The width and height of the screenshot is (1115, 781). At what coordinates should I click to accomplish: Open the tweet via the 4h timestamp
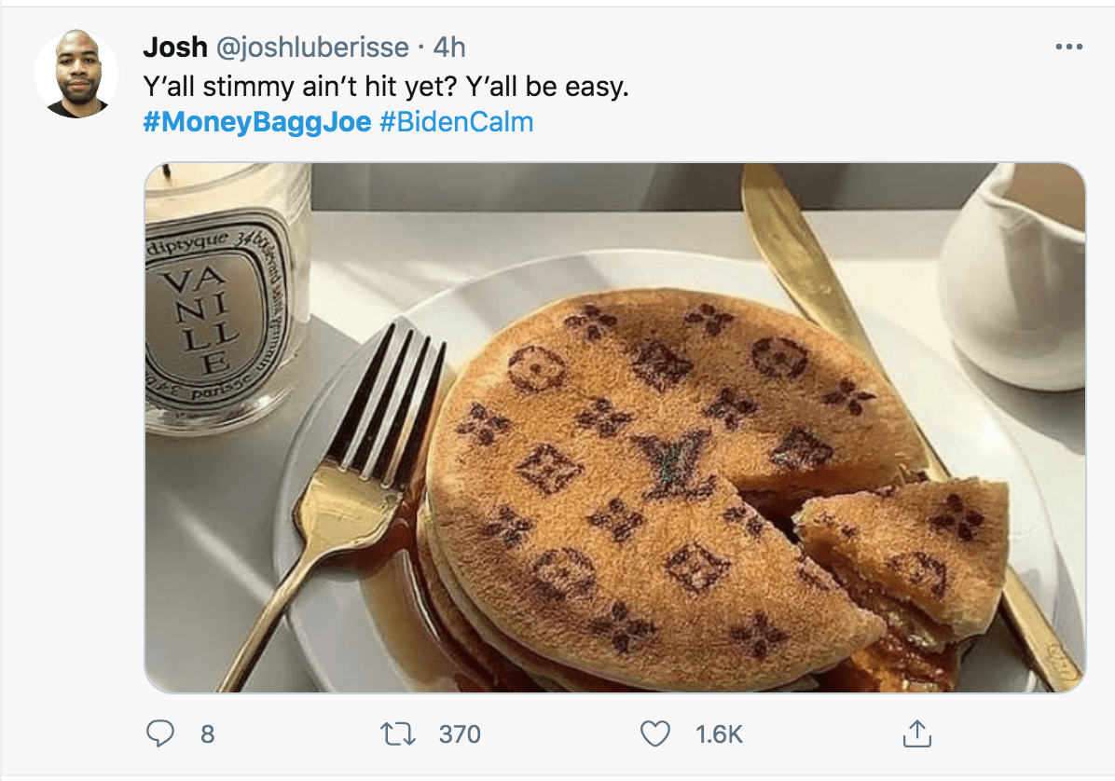[x=449, y=47]
